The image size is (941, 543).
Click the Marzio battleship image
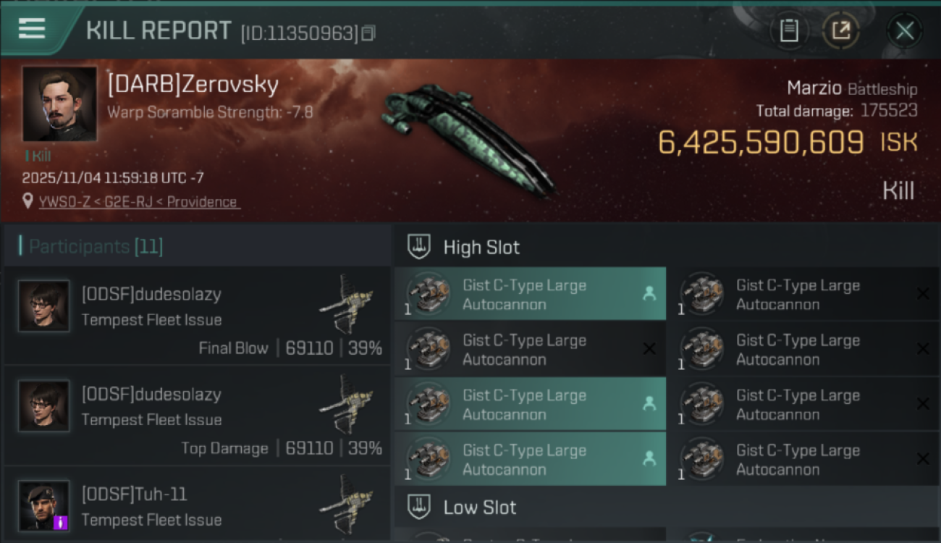[x=467, y=138]
